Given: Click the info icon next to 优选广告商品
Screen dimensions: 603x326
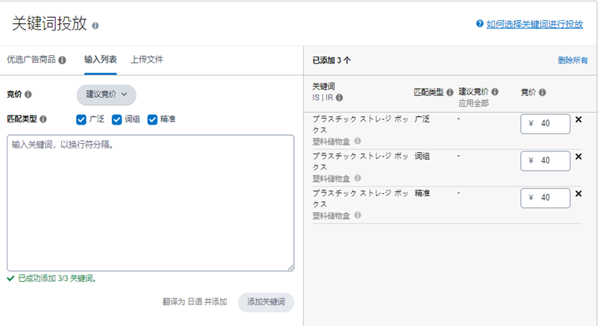Looking at the screenshot, I should click(x=62, y=60).
